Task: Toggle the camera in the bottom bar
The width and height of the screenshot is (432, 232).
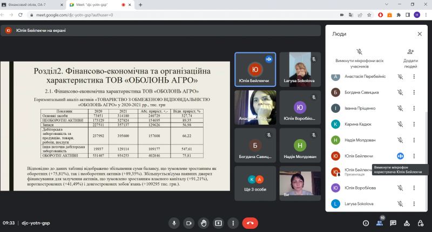Action: [188, 223]
